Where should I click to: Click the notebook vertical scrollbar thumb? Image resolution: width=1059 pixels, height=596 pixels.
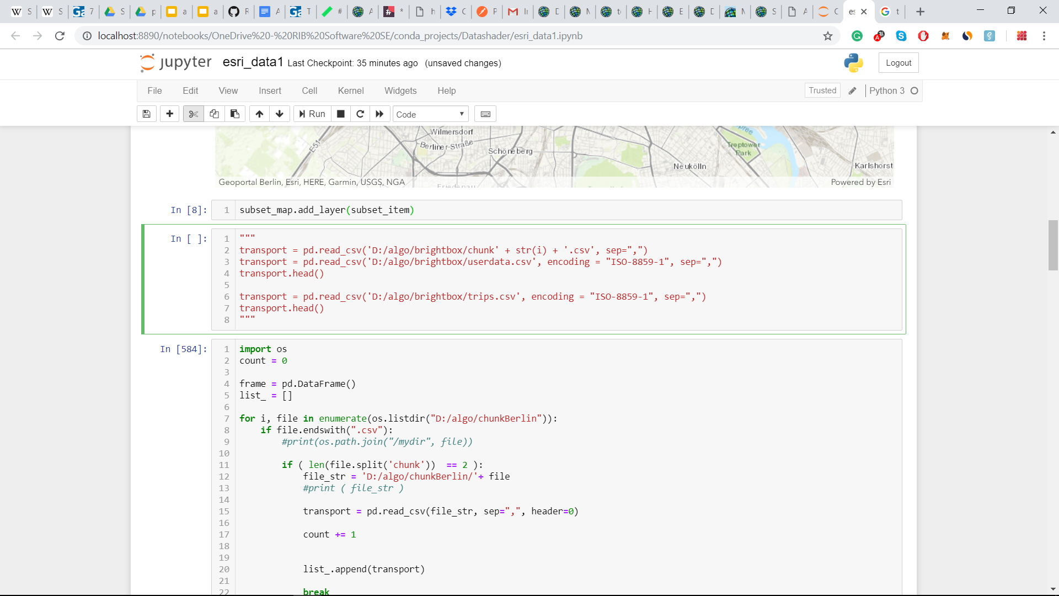click(x=1053, y=246)
